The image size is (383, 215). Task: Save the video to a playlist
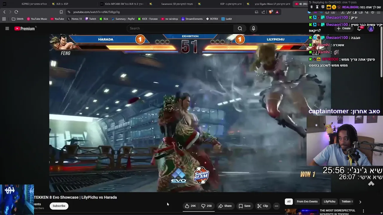(244, 206)
